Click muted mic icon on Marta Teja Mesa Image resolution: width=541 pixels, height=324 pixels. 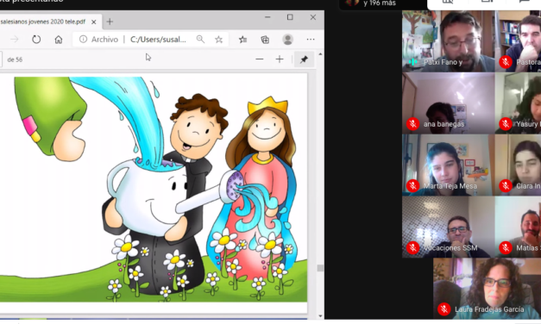[x=412, y=186]
